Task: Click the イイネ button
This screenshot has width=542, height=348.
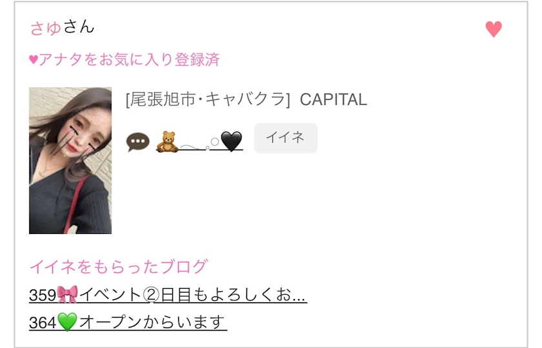Action: coord(285,138)
